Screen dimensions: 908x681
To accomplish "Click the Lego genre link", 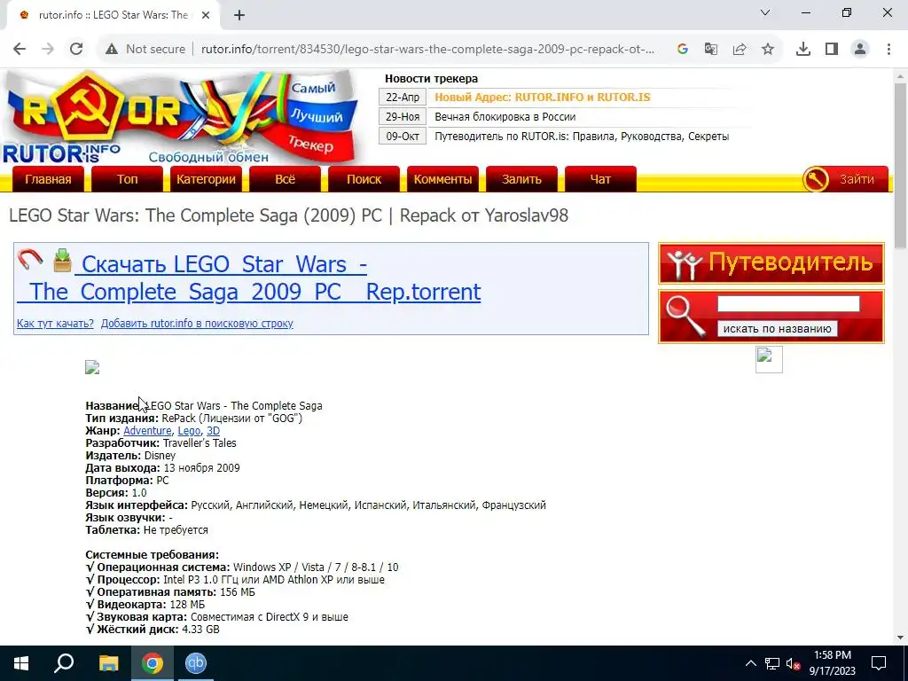I will [x=189, y=431].
